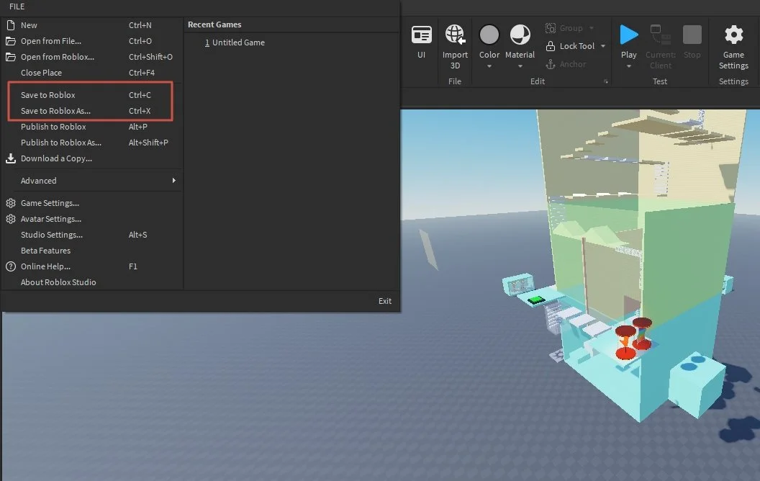Click the Material sphere icon

(520, 35)
